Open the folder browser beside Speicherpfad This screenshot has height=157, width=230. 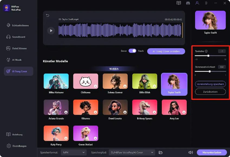(x=160, y=152)
